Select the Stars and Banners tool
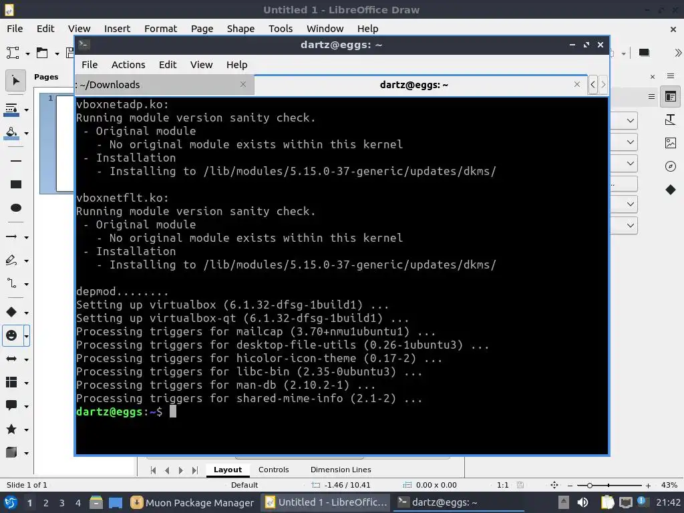 click(x=11, y=430)
